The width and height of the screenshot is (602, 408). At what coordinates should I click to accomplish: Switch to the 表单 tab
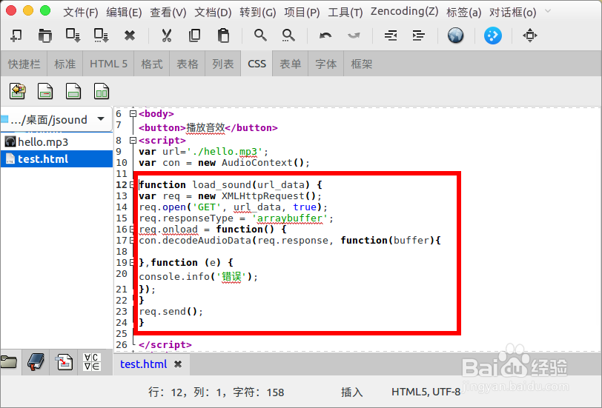click(x=291, y=64)
